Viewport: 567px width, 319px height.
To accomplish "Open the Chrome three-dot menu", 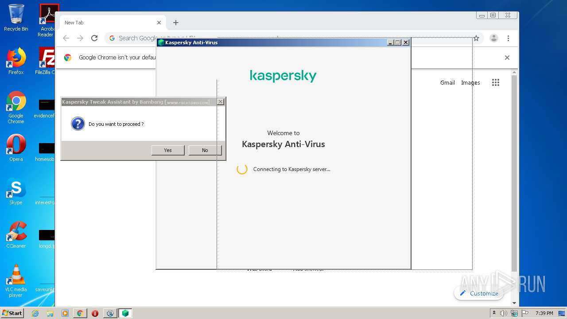I will pos(509,38).
